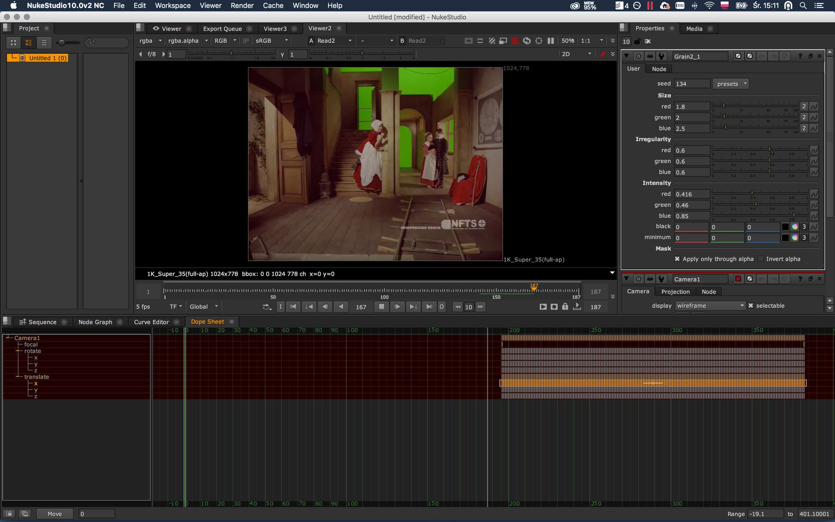835x522 pixels.
Task: Collapse the Camera1 properties panel
Action: click(x=627, y=279)
